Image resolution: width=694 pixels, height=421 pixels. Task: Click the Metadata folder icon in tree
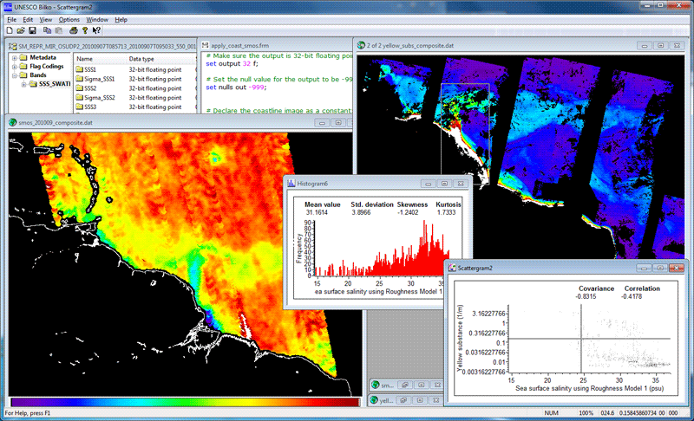pyautogui.click(x=23, y=57)
